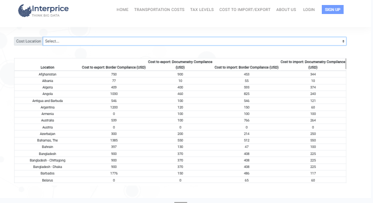373x203 pixels.
Task: Select Antigua and Barbuda row name
Action: click(47, 100)
